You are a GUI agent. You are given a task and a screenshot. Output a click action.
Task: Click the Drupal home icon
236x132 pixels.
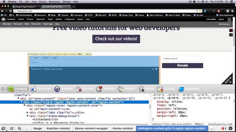click(3, 19)
